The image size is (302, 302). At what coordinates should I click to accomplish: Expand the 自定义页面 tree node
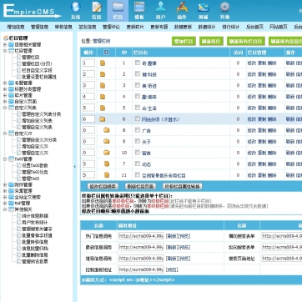point(5,102)
